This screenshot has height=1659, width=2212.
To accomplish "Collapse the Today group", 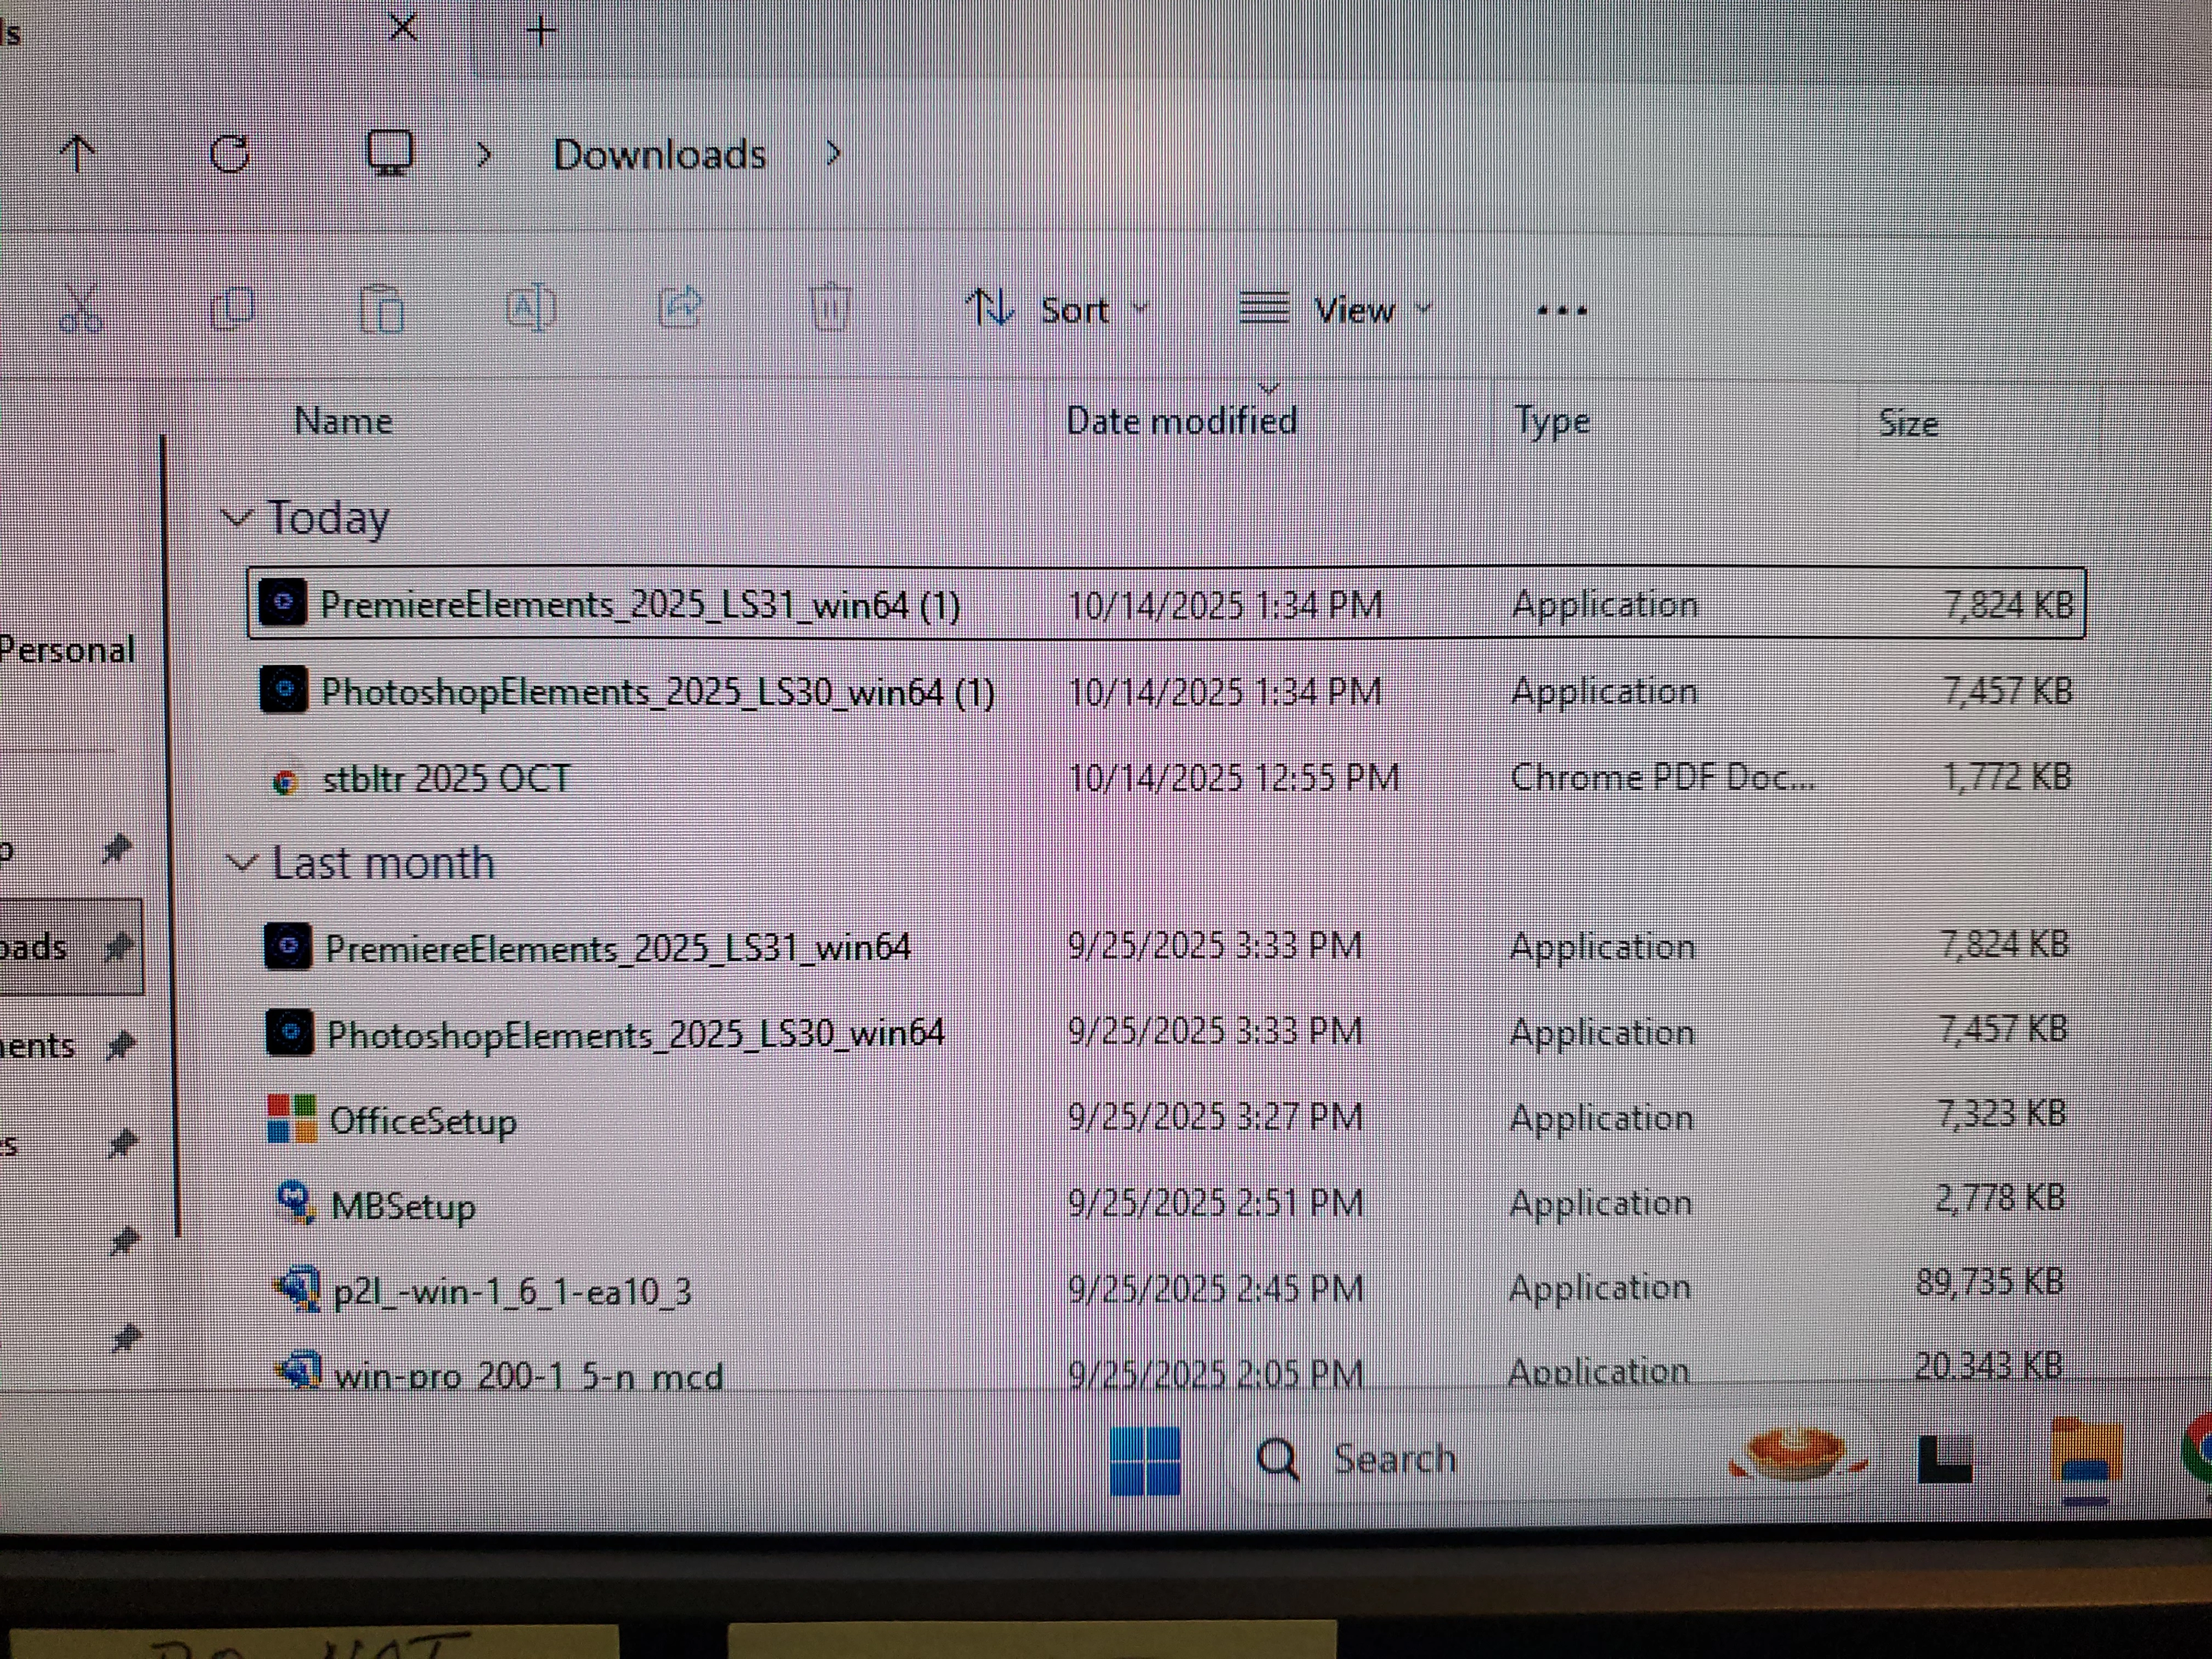I will click(237, 518).
